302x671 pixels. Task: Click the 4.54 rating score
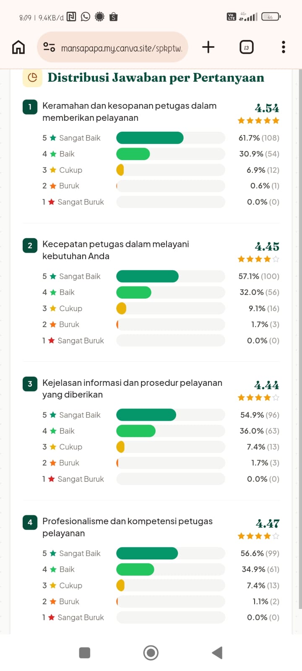point(267,108)
